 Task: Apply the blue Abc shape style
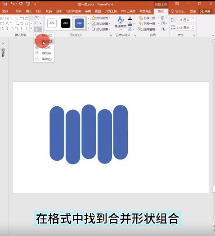[79, 23]
